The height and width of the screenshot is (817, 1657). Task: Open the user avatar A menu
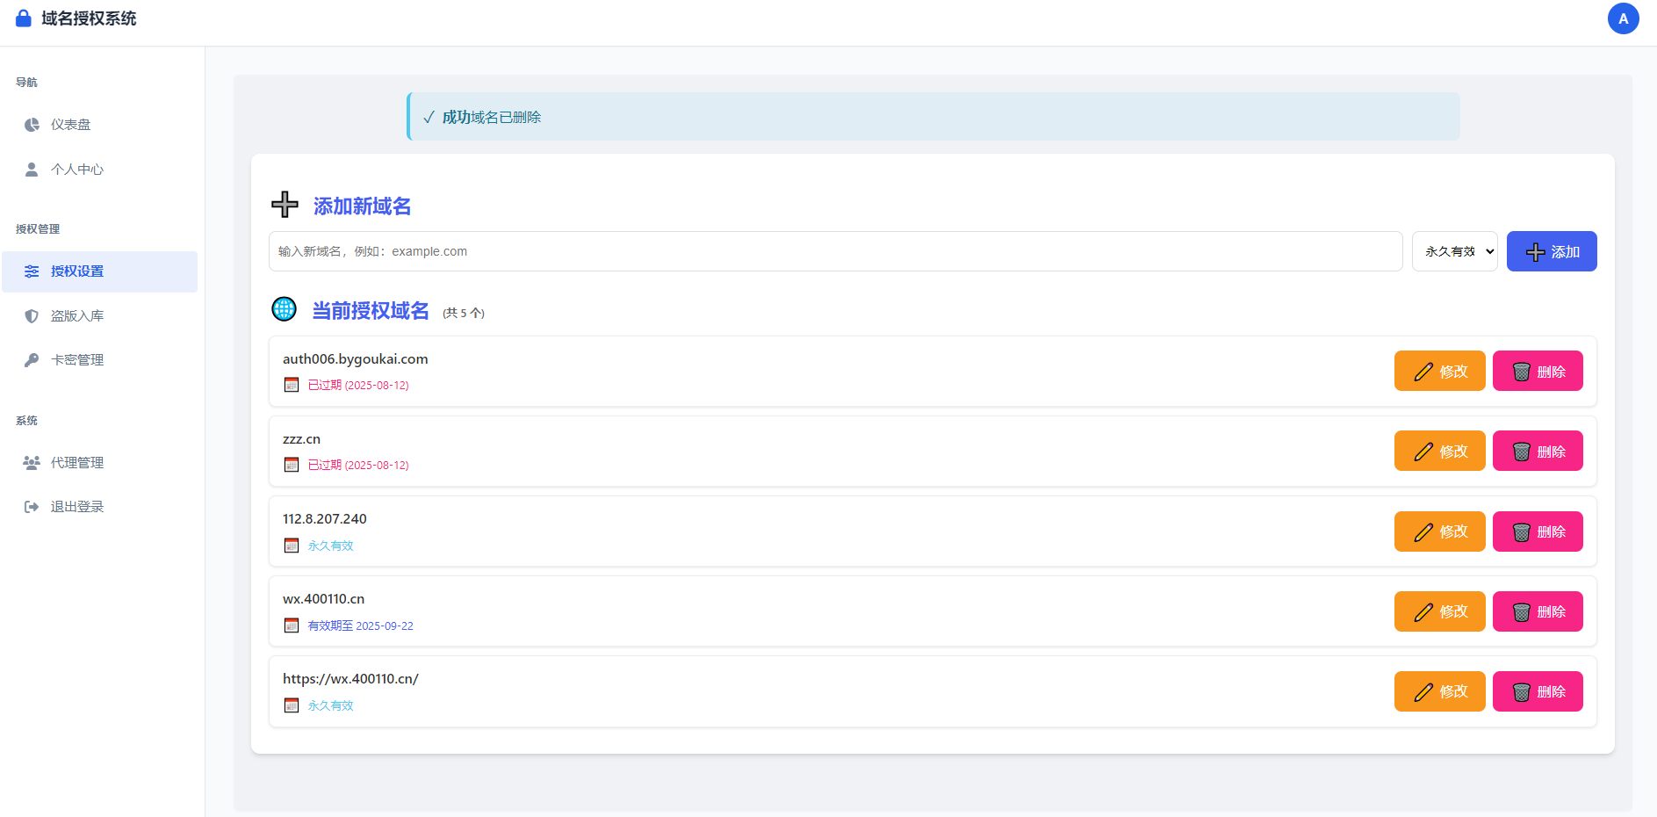(x=1623, y=18)
